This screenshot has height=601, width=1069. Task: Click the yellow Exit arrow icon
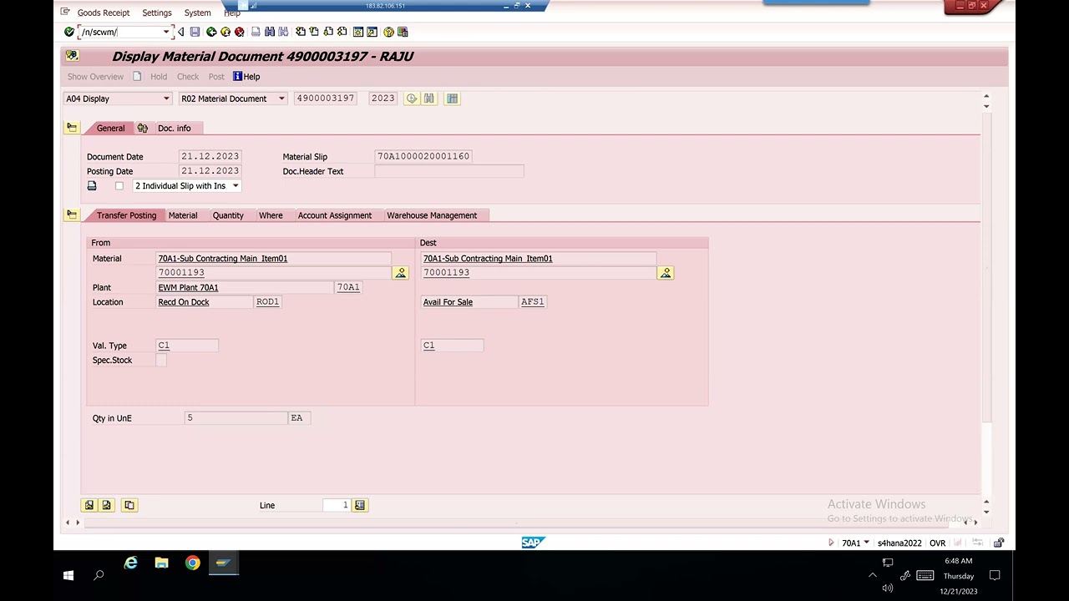[x=225, y=32]
